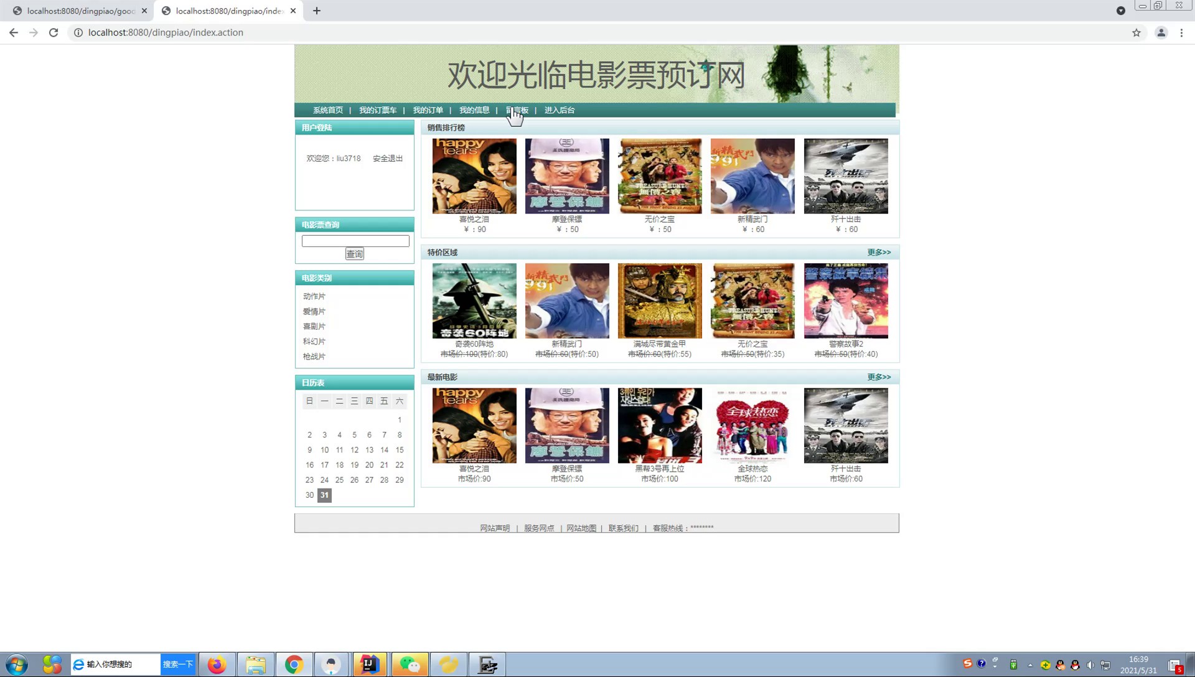Click the 搜索一下 taskbar search button
Screen dimensions: 1195x677
tap(178, 665)
